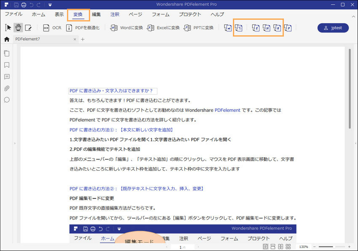Select two-page facing view mode
Viewport: 358px width, 251px height.
(x=281, y=247)
